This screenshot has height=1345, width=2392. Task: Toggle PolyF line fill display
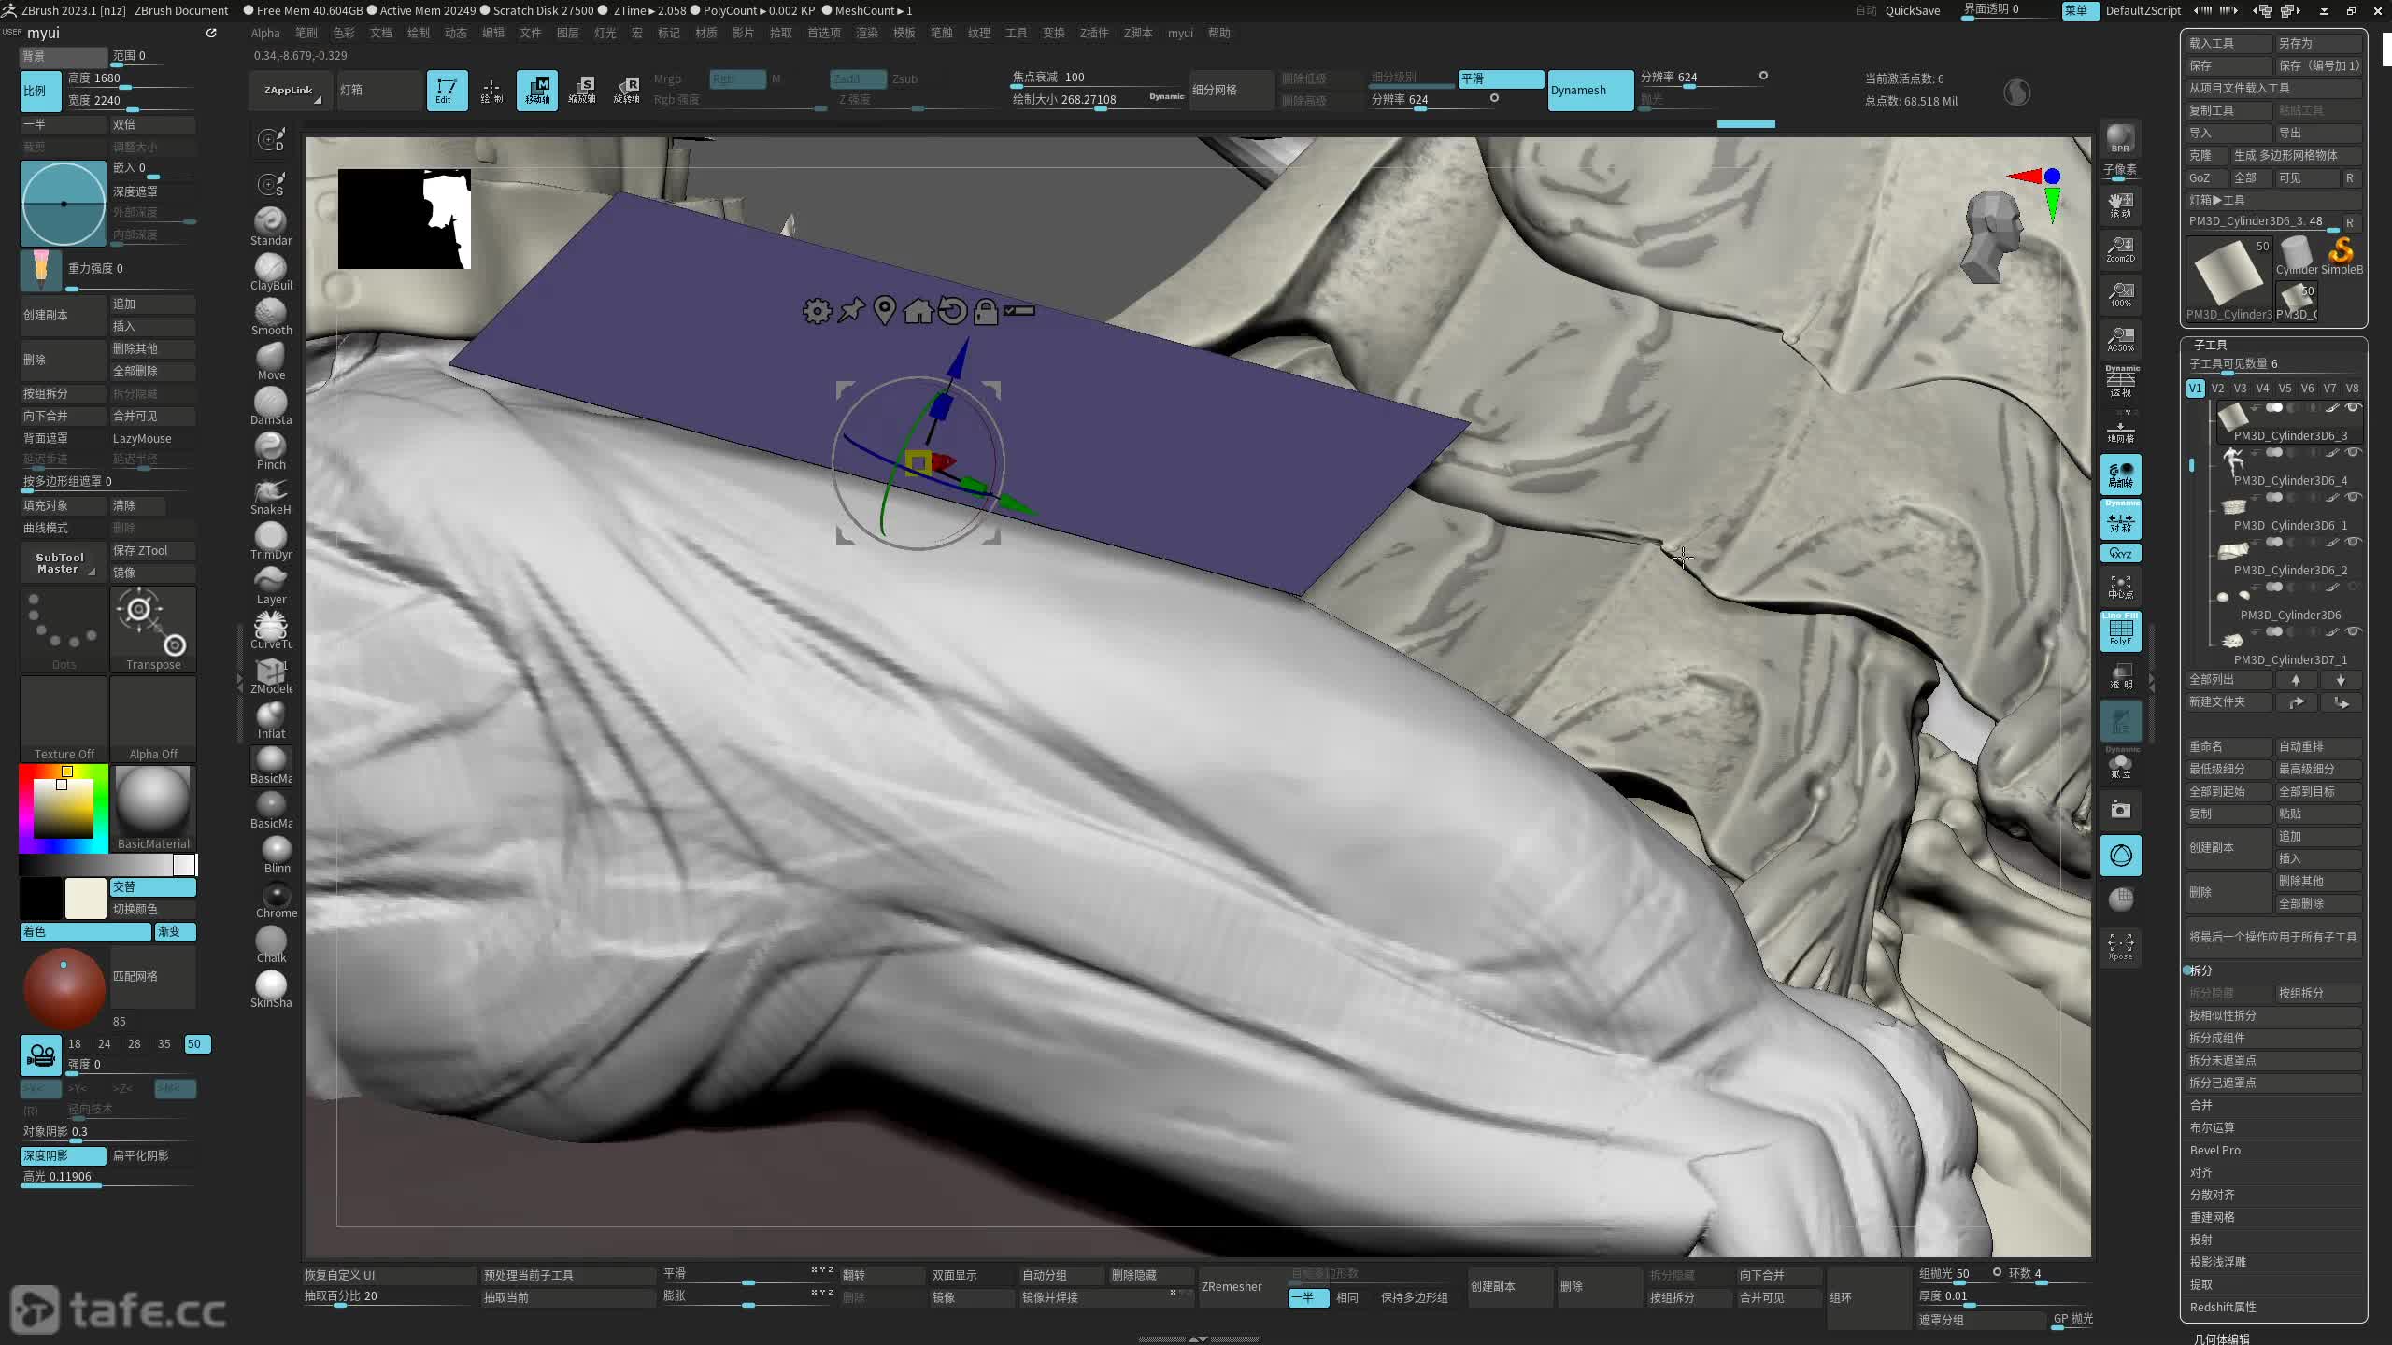coord(2120,632)
